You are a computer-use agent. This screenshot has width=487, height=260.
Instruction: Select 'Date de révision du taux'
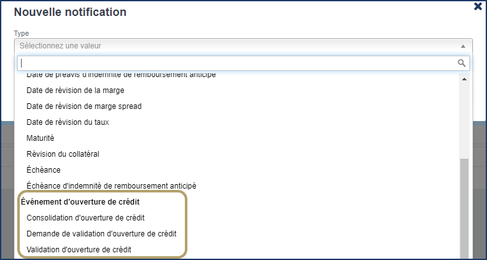[x=73, y=122]
